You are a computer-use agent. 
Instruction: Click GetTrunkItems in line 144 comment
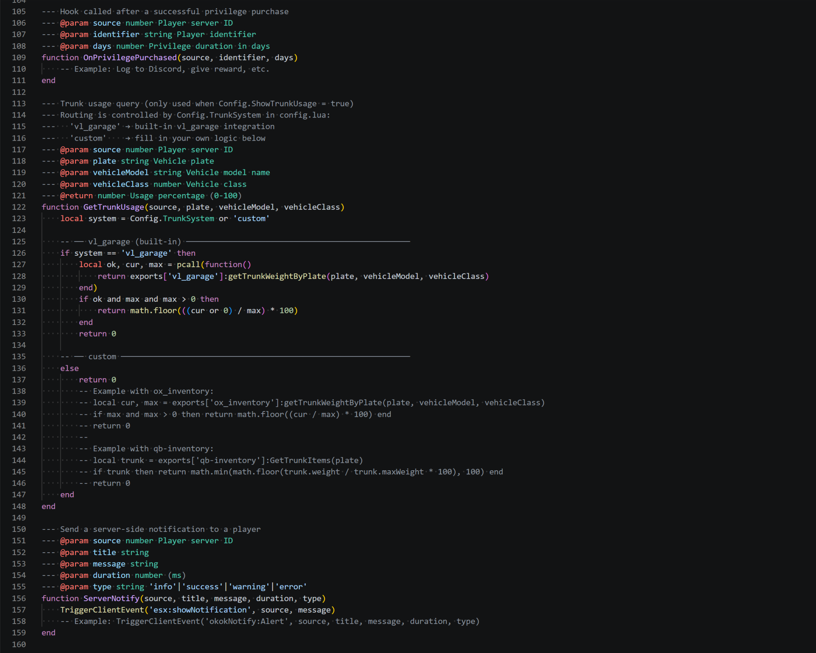pos(300,460)
